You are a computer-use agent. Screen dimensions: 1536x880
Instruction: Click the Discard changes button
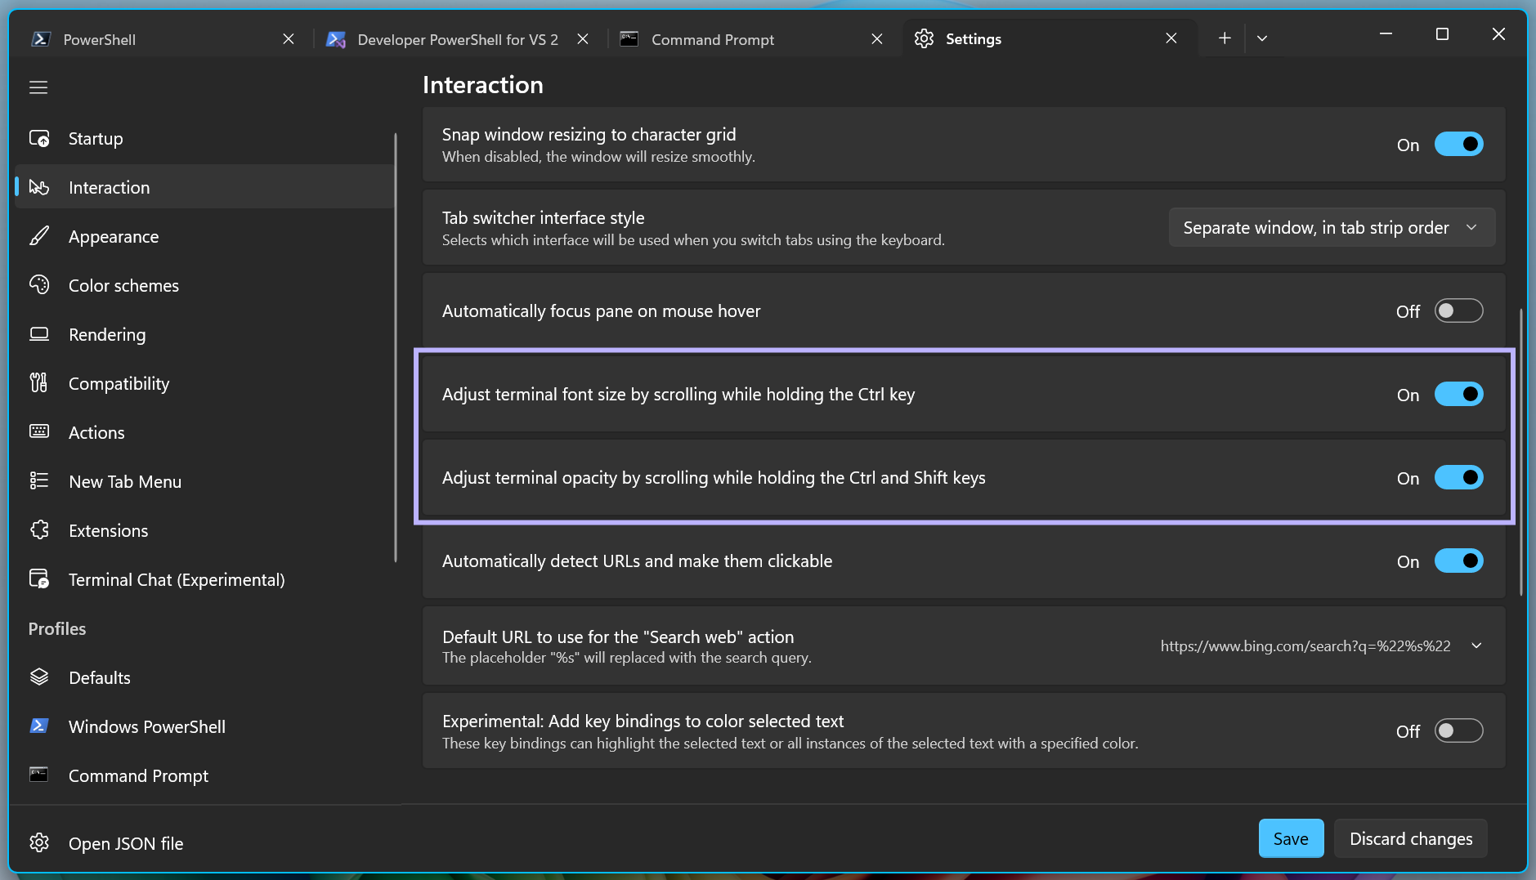point(1411,838)
